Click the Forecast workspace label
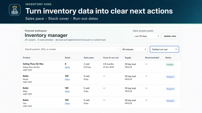Viewport: 202px width, 113px height. [36, 31]
